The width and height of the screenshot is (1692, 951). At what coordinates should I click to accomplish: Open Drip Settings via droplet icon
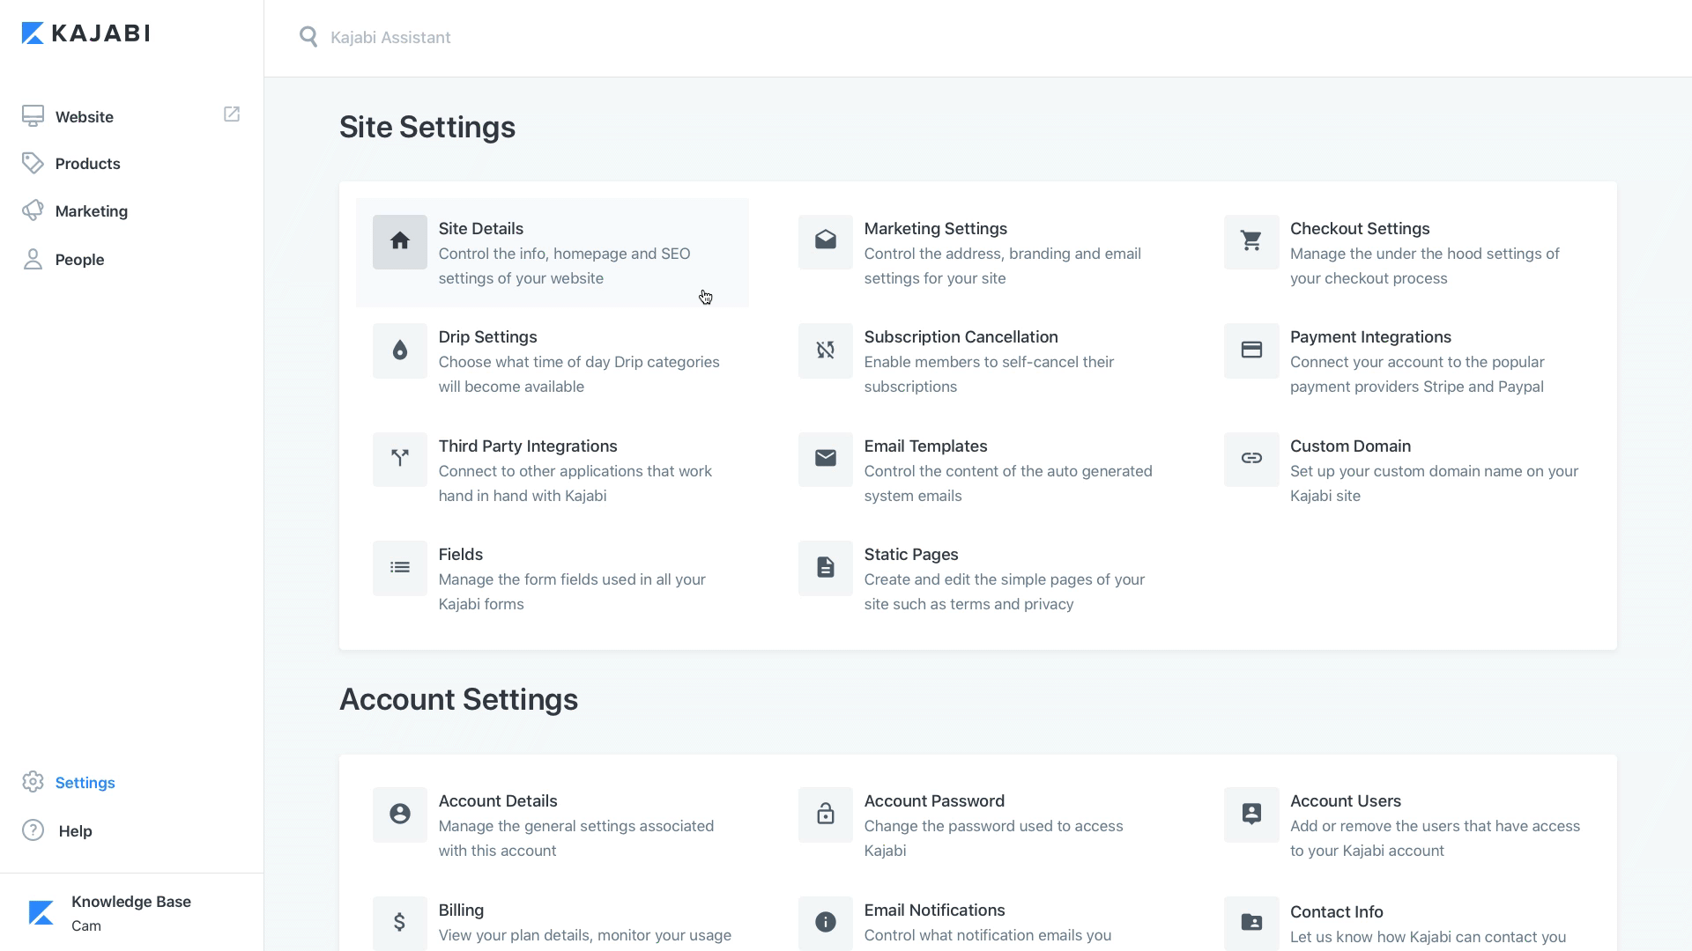(399, 350)
